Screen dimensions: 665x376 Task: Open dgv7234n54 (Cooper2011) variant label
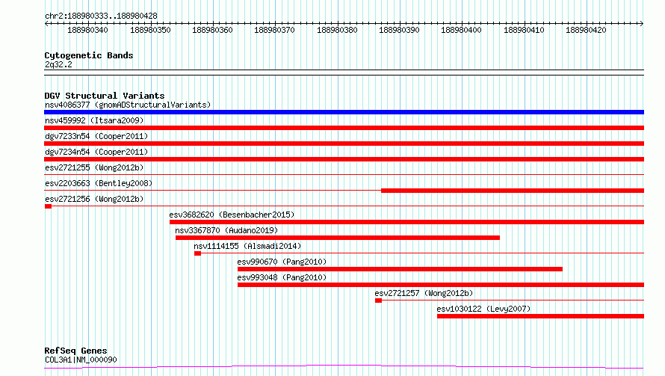[96, 152]
